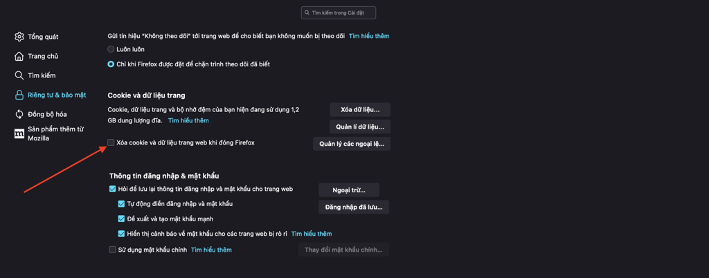Toggle Đề xuất và tạo mật khẩu mạnh

pos(121,219)
